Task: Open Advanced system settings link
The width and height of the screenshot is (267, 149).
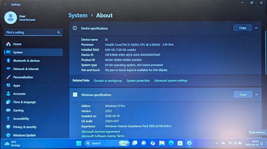Action: 171,81
